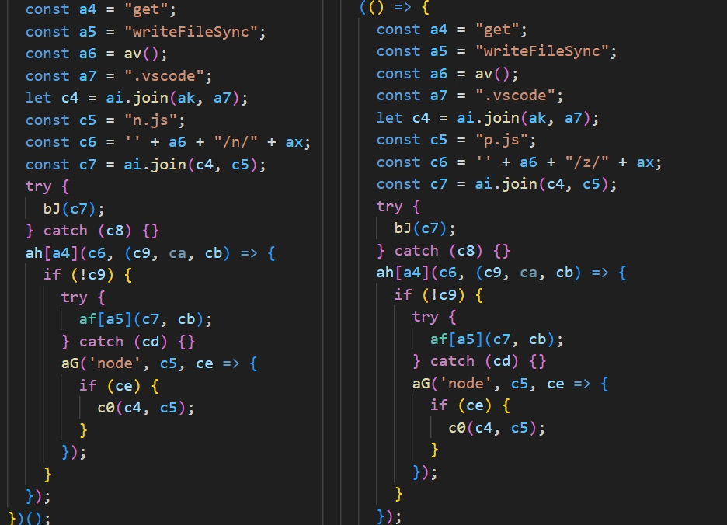727x525 pixels.
Task: Click 'const c7 = ai.join(c4, c5)' in left pane
Action: pos(145,165)
